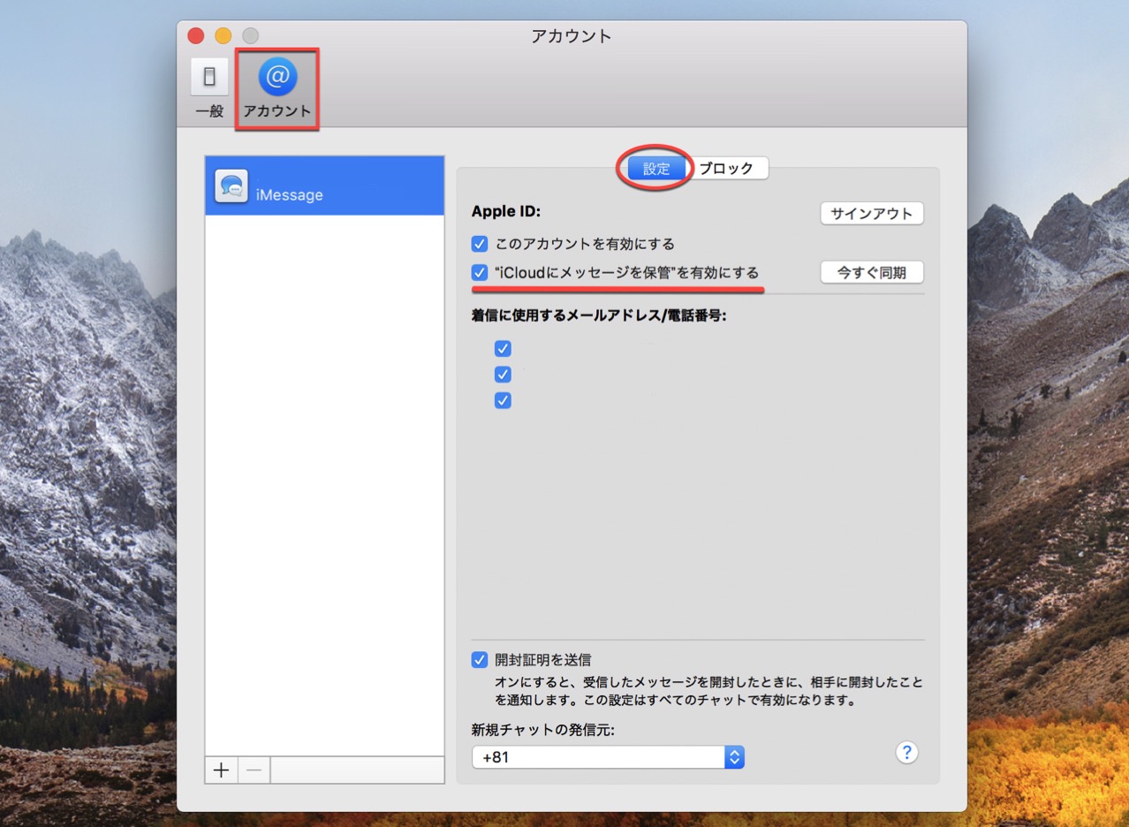Open the 新規チャットの発信元 +81 dropdown

click(x=608, y=757)
